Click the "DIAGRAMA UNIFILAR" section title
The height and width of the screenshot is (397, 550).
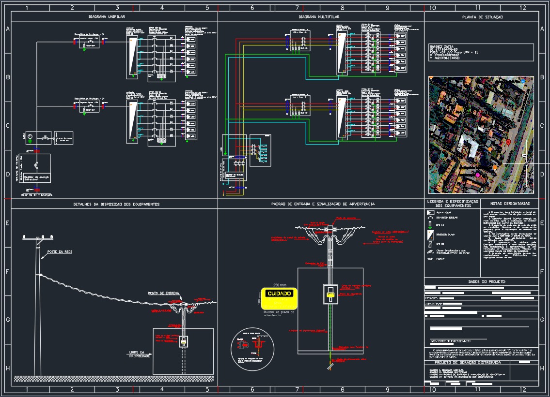pos(106,16)
